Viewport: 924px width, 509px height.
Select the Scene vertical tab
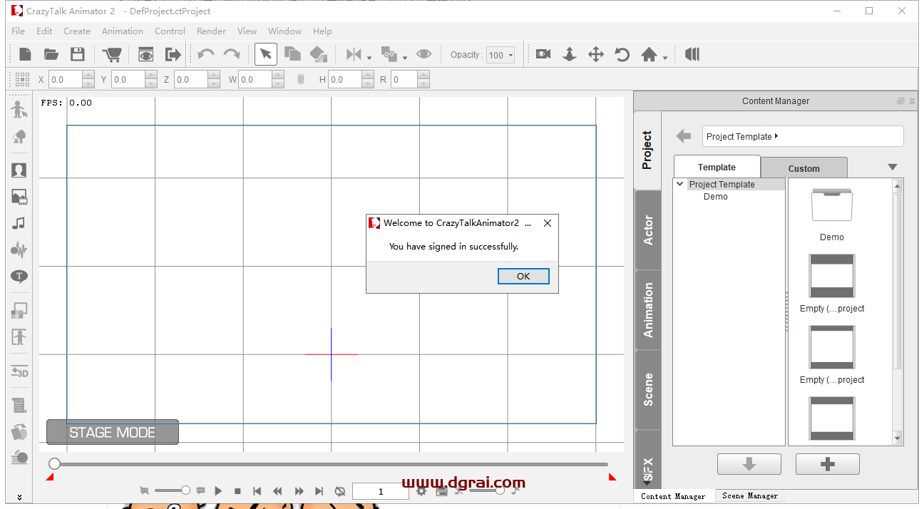click(x=648, y=389)
